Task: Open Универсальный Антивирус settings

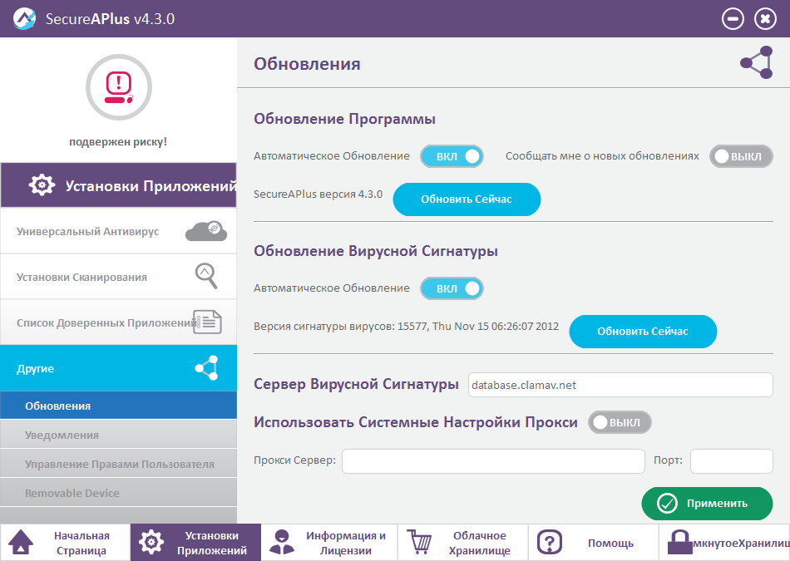Action: coord(118,231)
